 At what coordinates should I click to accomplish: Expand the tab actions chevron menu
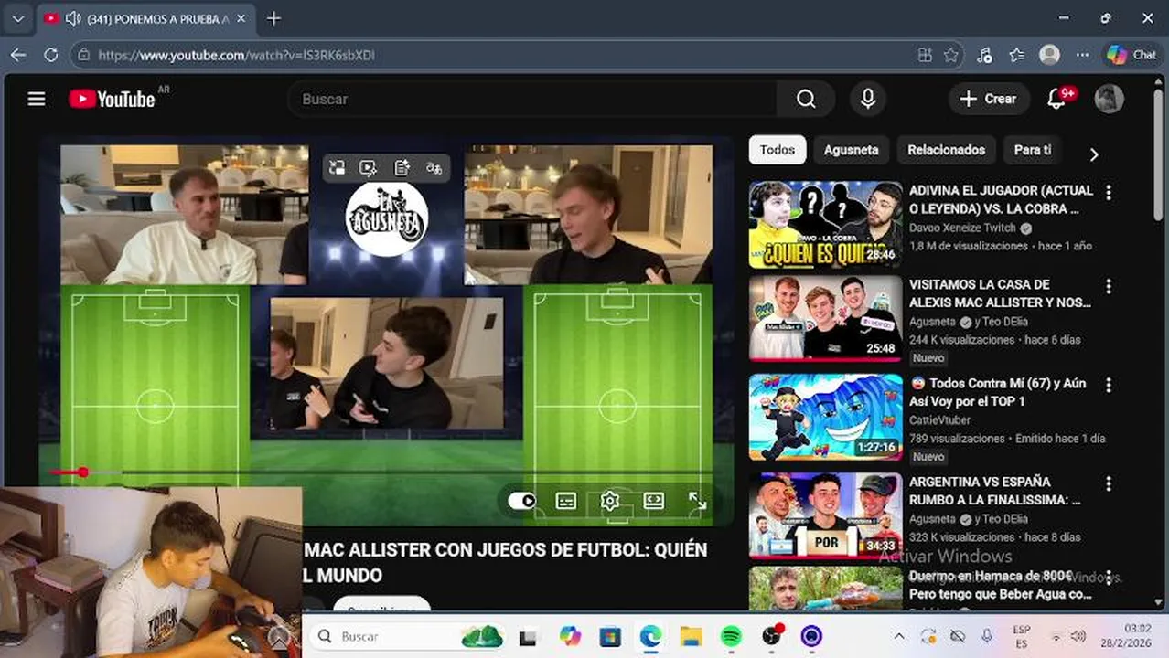(18, 18)
